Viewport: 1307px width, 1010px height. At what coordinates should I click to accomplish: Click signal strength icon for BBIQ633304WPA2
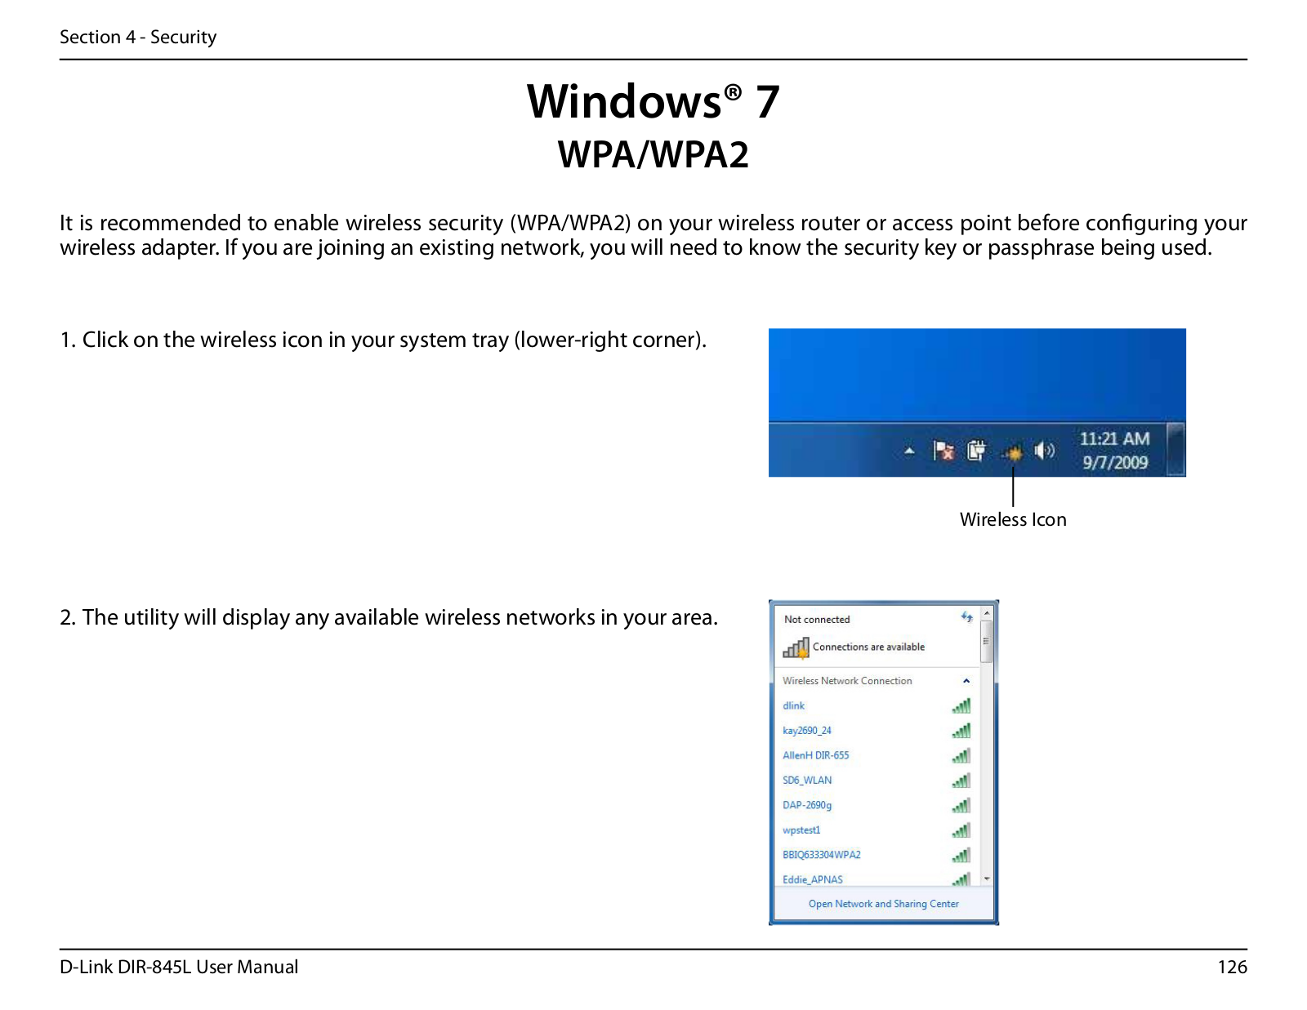961,855
